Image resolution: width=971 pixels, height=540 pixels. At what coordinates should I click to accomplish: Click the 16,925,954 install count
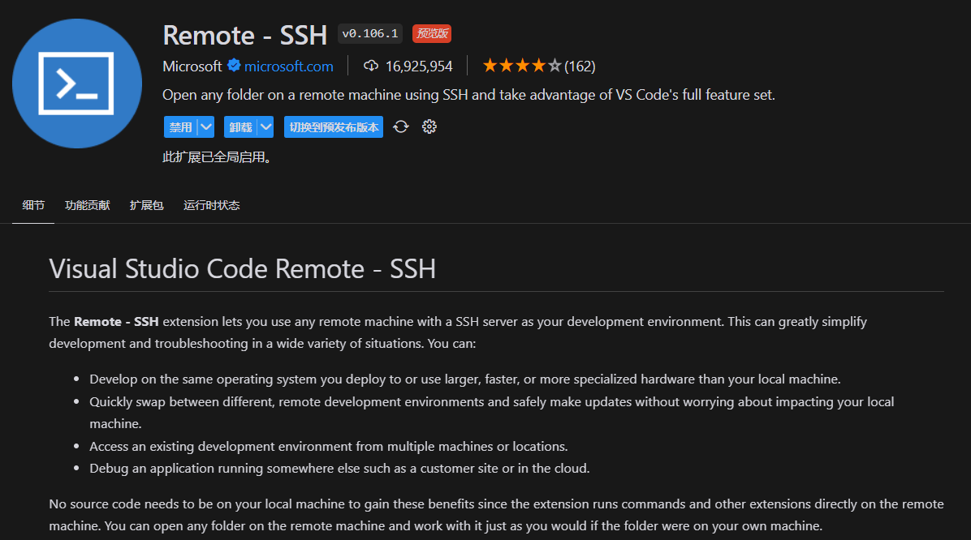tap(419, 66)
